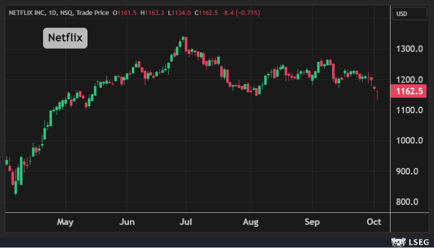This screenshot has width=434, height=248.
Task: Click the last red candlestick near Oct
Action: [x=377, y=94]
